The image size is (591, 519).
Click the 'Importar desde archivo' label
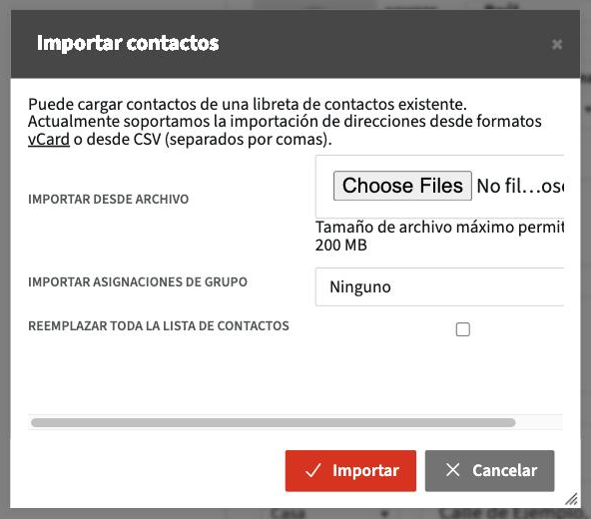pos(108,199)
